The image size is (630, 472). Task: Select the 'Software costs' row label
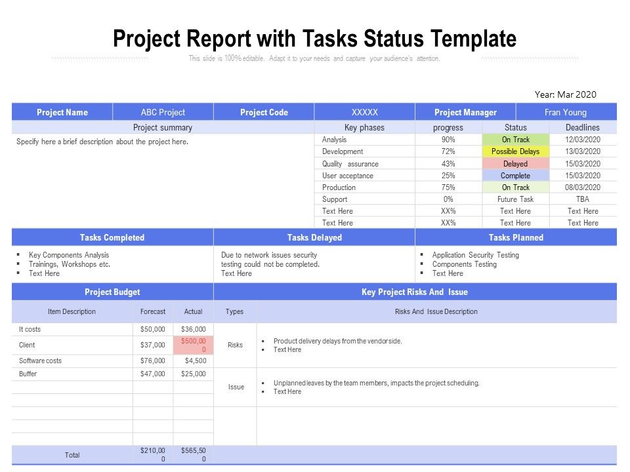pos(40,361)
